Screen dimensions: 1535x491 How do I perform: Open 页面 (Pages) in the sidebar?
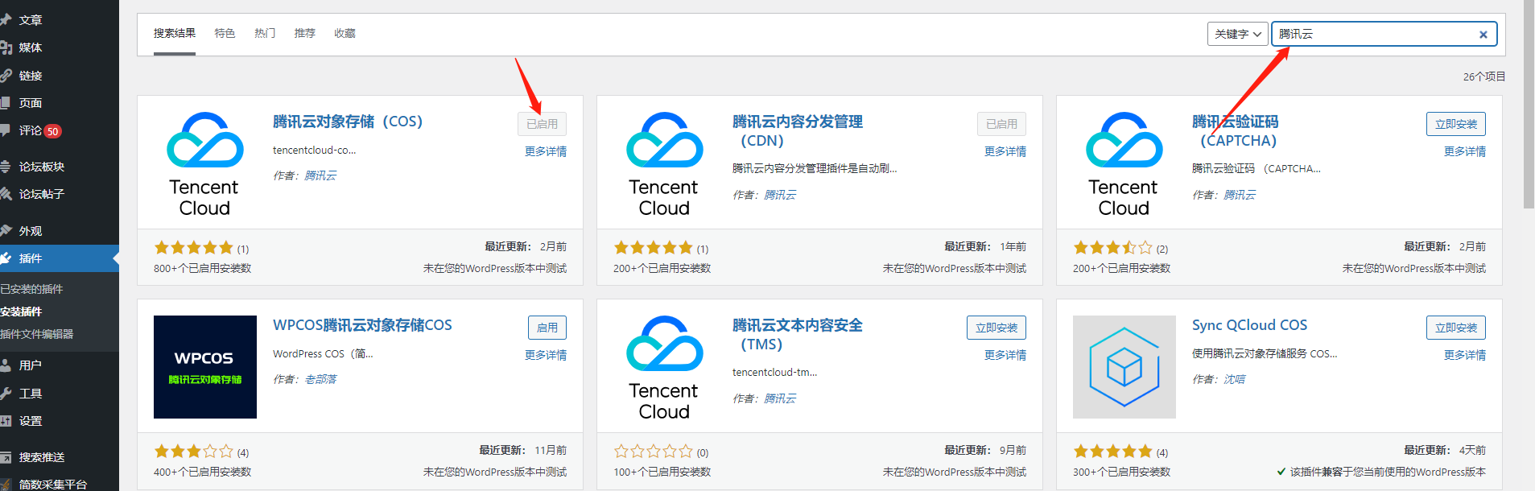coord(31,103)
